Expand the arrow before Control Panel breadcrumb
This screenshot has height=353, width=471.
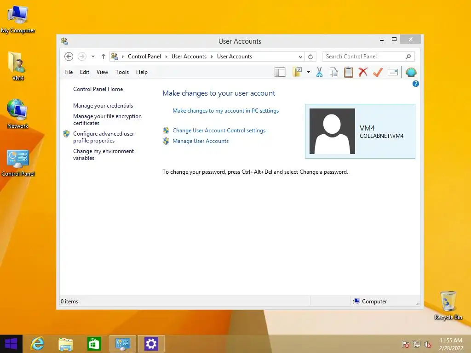pyautogui.click(x=122, y=57)
